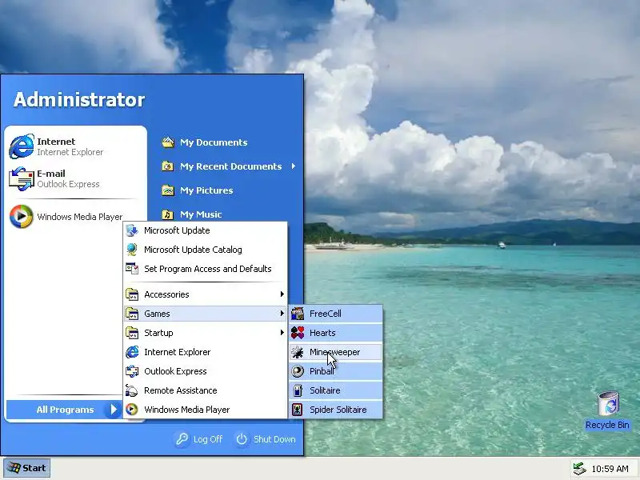The image size is (640, 480).
Task: Expand the My Recent Documents submenu arrow
Action: click(x=294, y=166)
